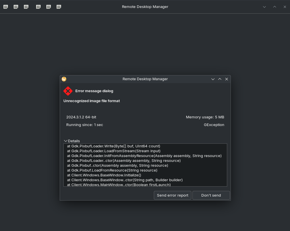Close the error dialog
The image size is (290, 231).
227,79
